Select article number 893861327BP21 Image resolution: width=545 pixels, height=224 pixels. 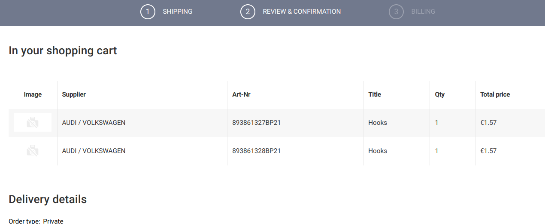click(x=256, y=123)
